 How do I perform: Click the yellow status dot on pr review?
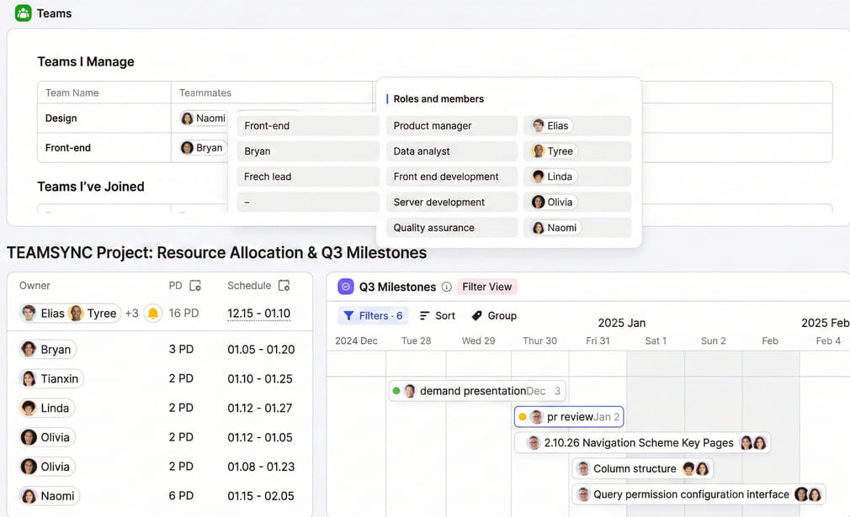(523, 417)
